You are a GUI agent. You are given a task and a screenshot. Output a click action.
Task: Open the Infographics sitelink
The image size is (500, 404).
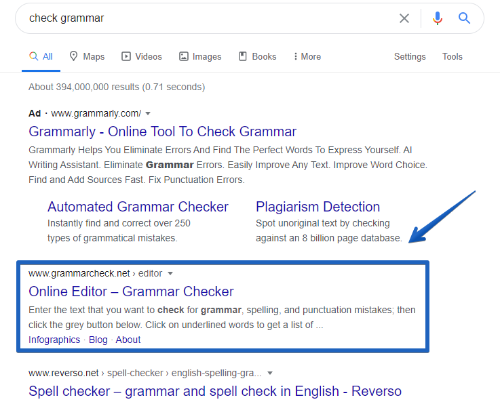click(x=54, y=340)
